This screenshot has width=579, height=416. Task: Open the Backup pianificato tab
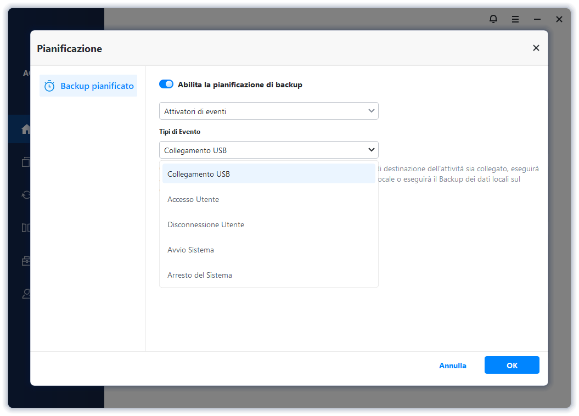pyautogui.click(x=97, y=86)
